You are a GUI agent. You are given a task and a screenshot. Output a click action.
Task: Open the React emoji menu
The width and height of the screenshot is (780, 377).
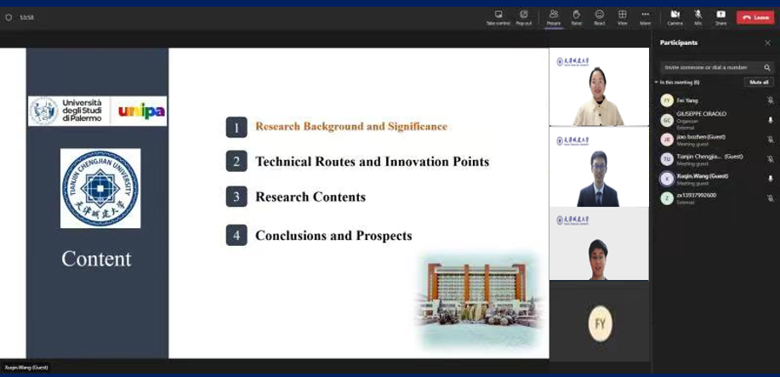pyautogui.click(x=600, y=15)
